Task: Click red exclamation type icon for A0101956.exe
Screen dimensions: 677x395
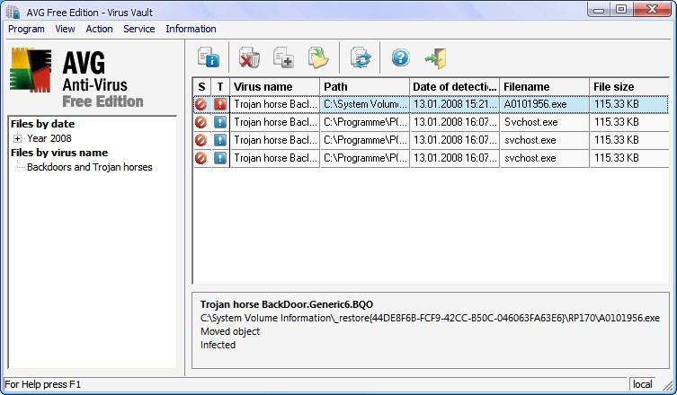Action: (x=220, y=104)
